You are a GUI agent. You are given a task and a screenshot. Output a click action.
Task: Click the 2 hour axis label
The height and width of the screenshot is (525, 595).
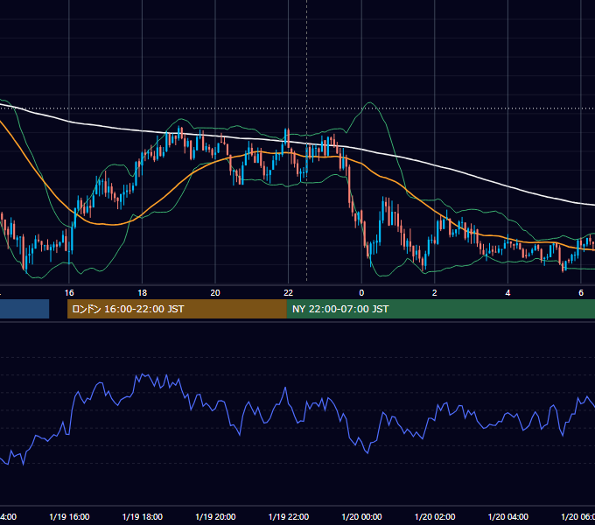pos(435,293)
